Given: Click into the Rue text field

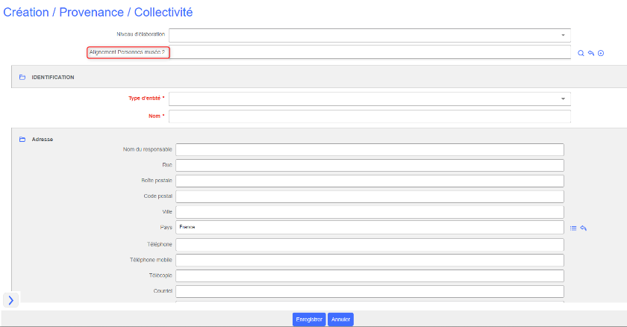Looking at the screenshot, I should (369, 165).
